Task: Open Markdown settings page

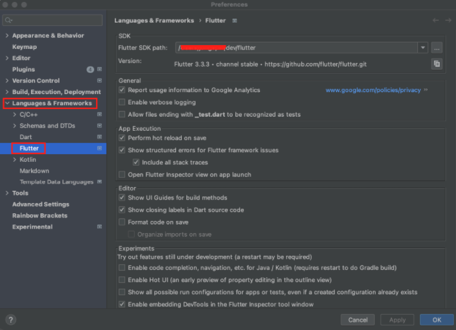Action: coord(34,171)
